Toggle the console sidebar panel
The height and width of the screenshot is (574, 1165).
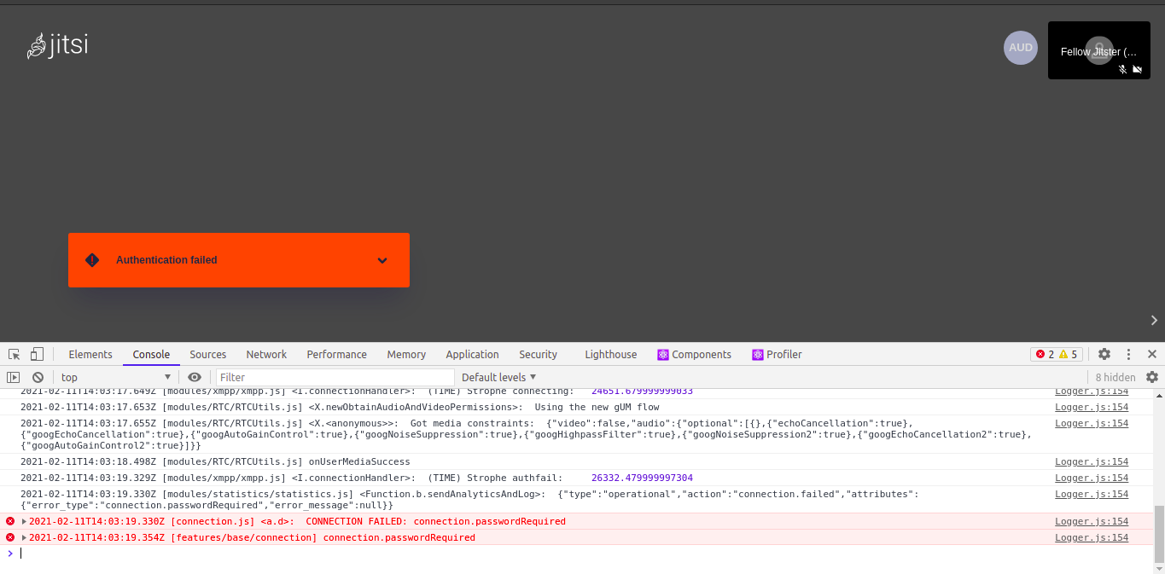click(x=12, y=377)
